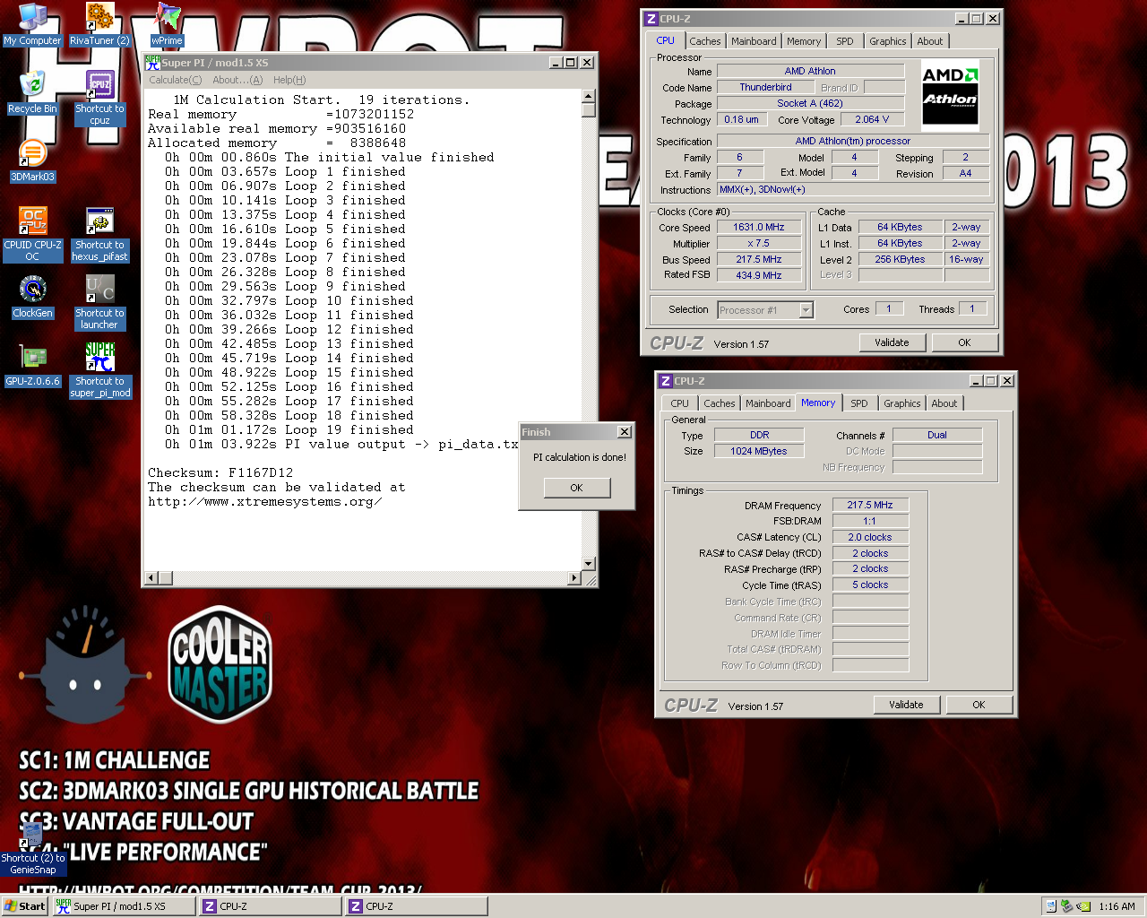Click Super PI horizontal scrollbar left arrow

point(151,578)
